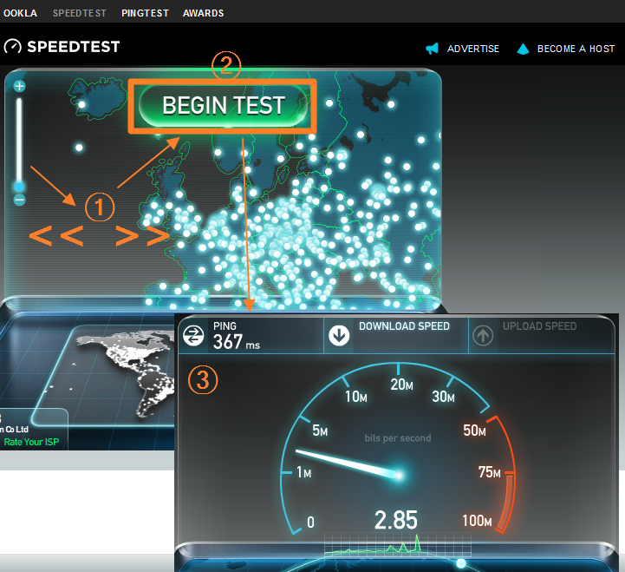Click the Iceland server dot on map
Screen dimensions: 625x572
coord(81,104)
